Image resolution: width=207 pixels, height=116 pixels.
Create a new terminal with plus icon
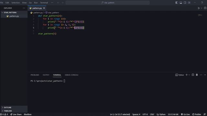click(x=187, y=75)
